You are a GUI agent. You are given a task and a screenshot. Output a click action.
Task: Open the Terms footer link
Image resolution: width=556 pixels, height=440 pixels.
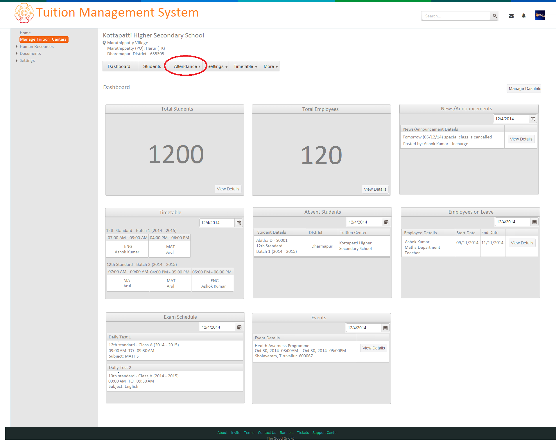249,433
